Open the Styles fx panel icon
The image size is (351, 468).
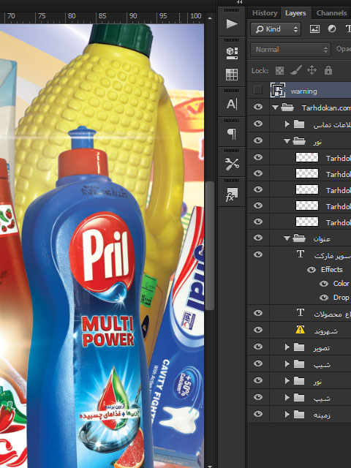click(x=232, y=195)
